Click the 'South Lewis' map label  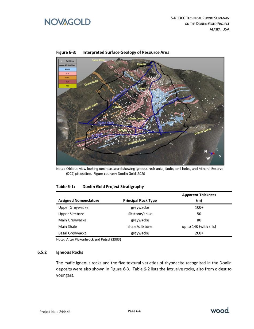[136, 118]
